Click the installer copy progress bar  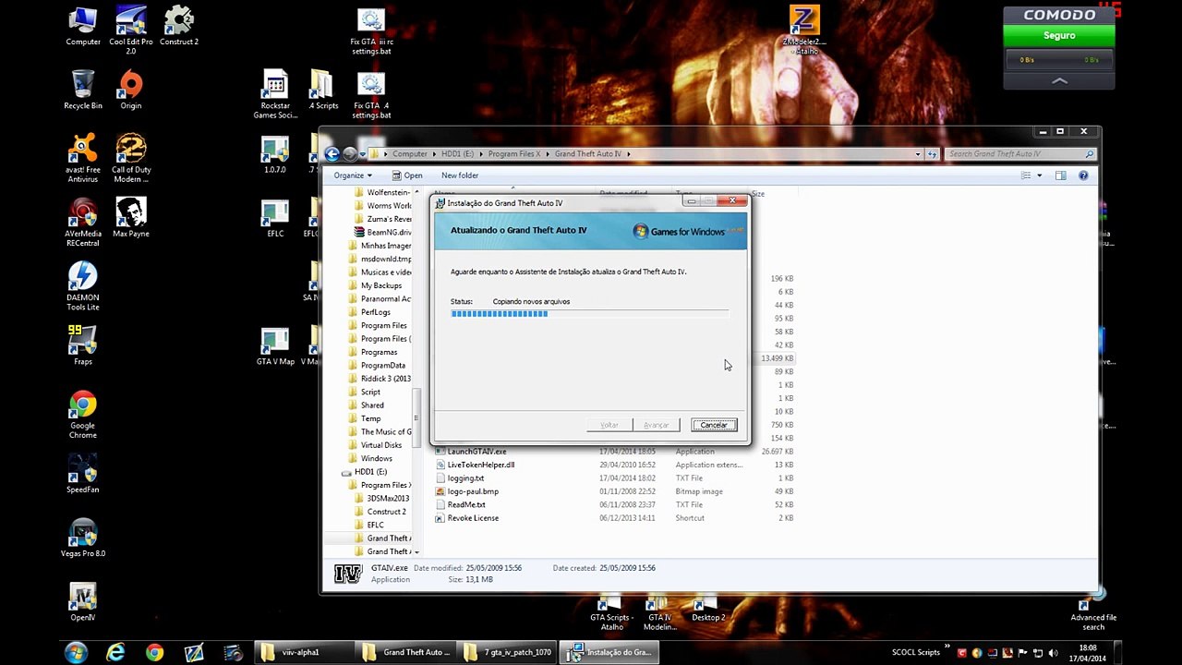click(589, 314)
